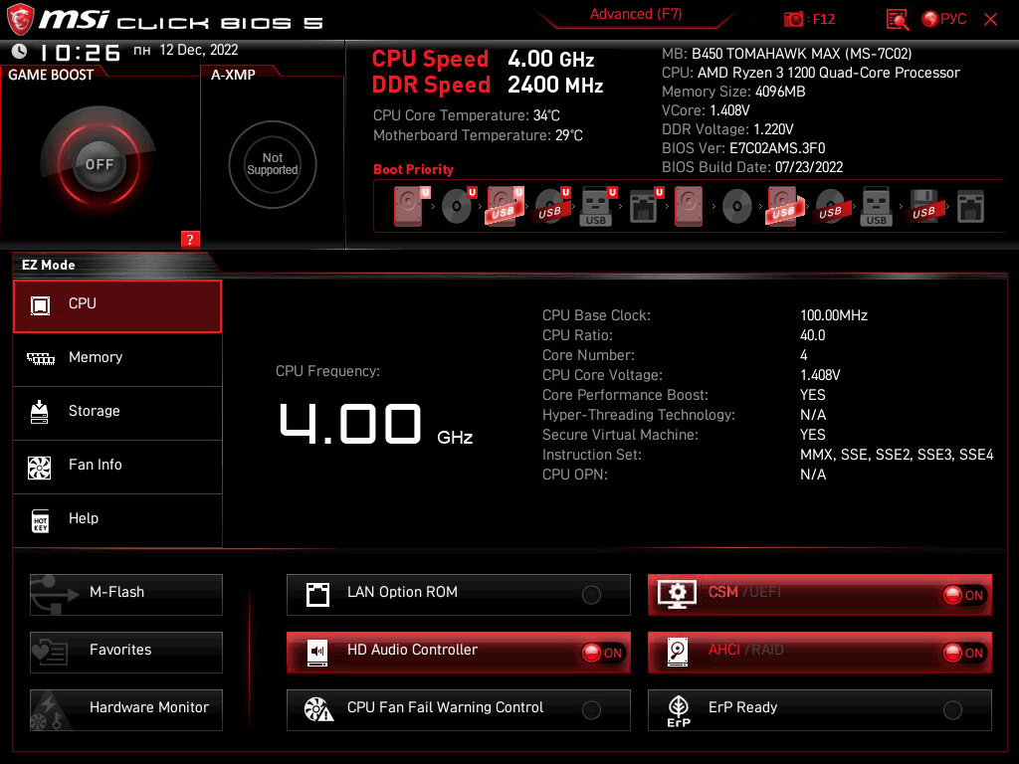Open the Fan Info section
This screenshot has width=1019, height=764.
point(117,467)
